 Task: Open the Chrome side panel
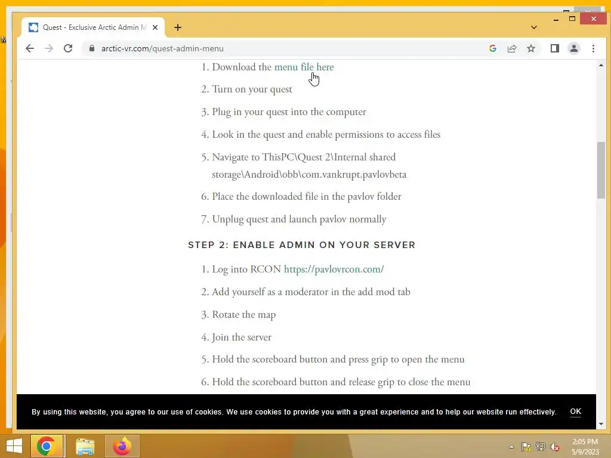pyautogui.click(x=555, y=48)
